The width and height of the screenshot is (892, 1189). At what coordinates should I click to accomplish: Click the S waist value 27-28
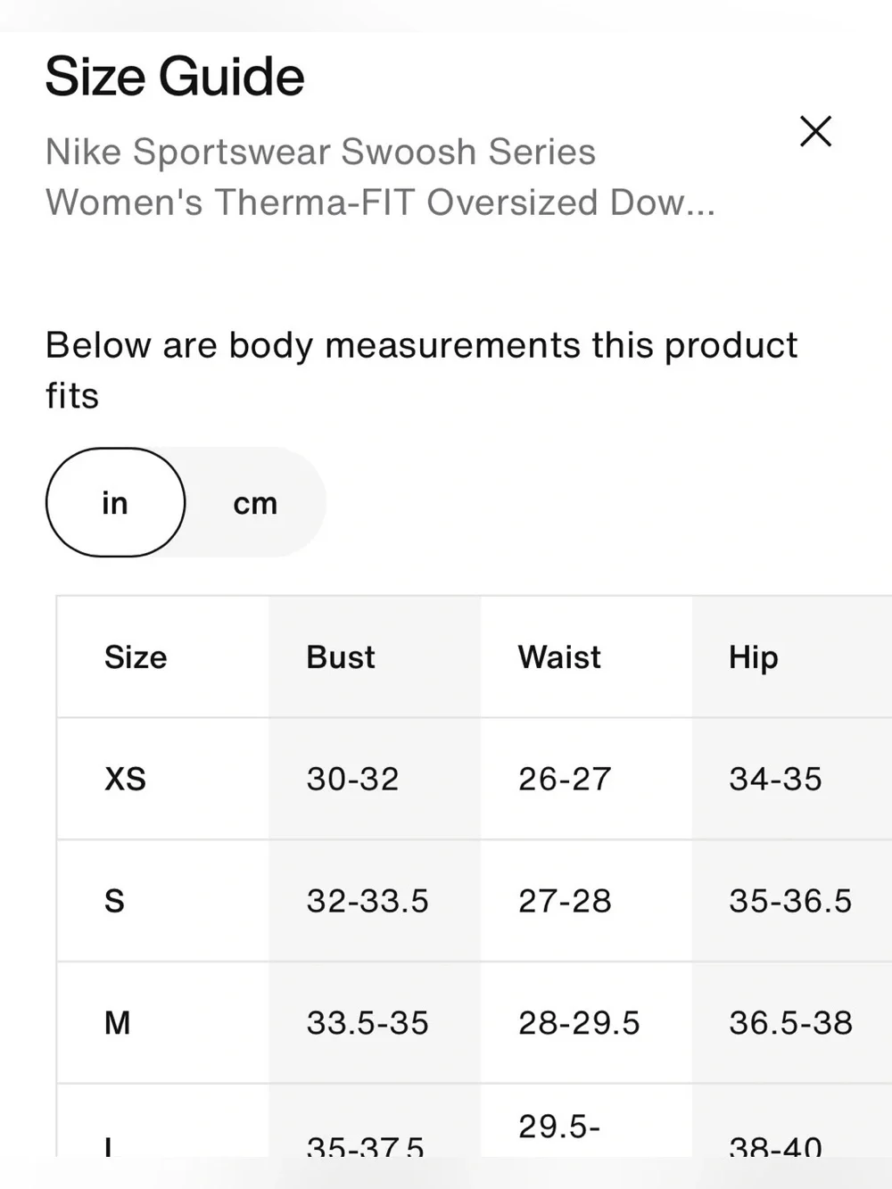[565, 901]
